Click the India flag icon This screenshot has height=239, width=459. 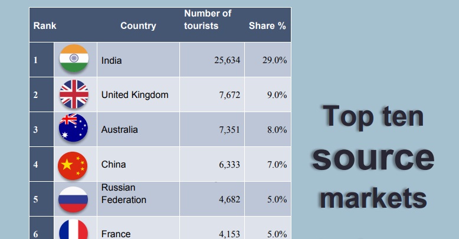(74, 59)
